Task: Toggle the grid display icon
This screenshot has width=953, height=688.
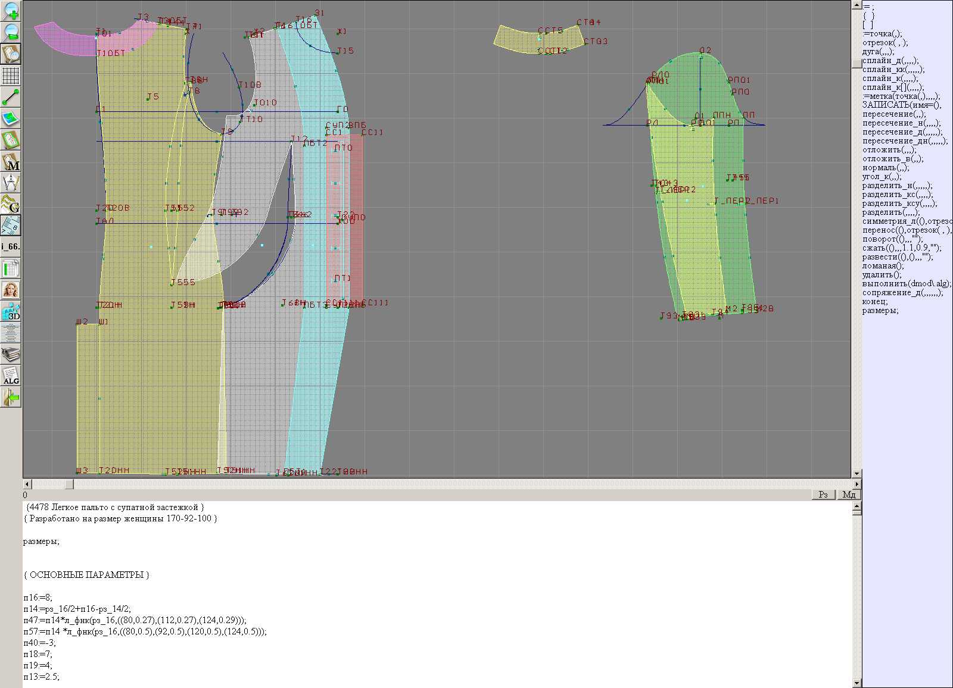Action: pyautogui.click(x=11, y=76)
